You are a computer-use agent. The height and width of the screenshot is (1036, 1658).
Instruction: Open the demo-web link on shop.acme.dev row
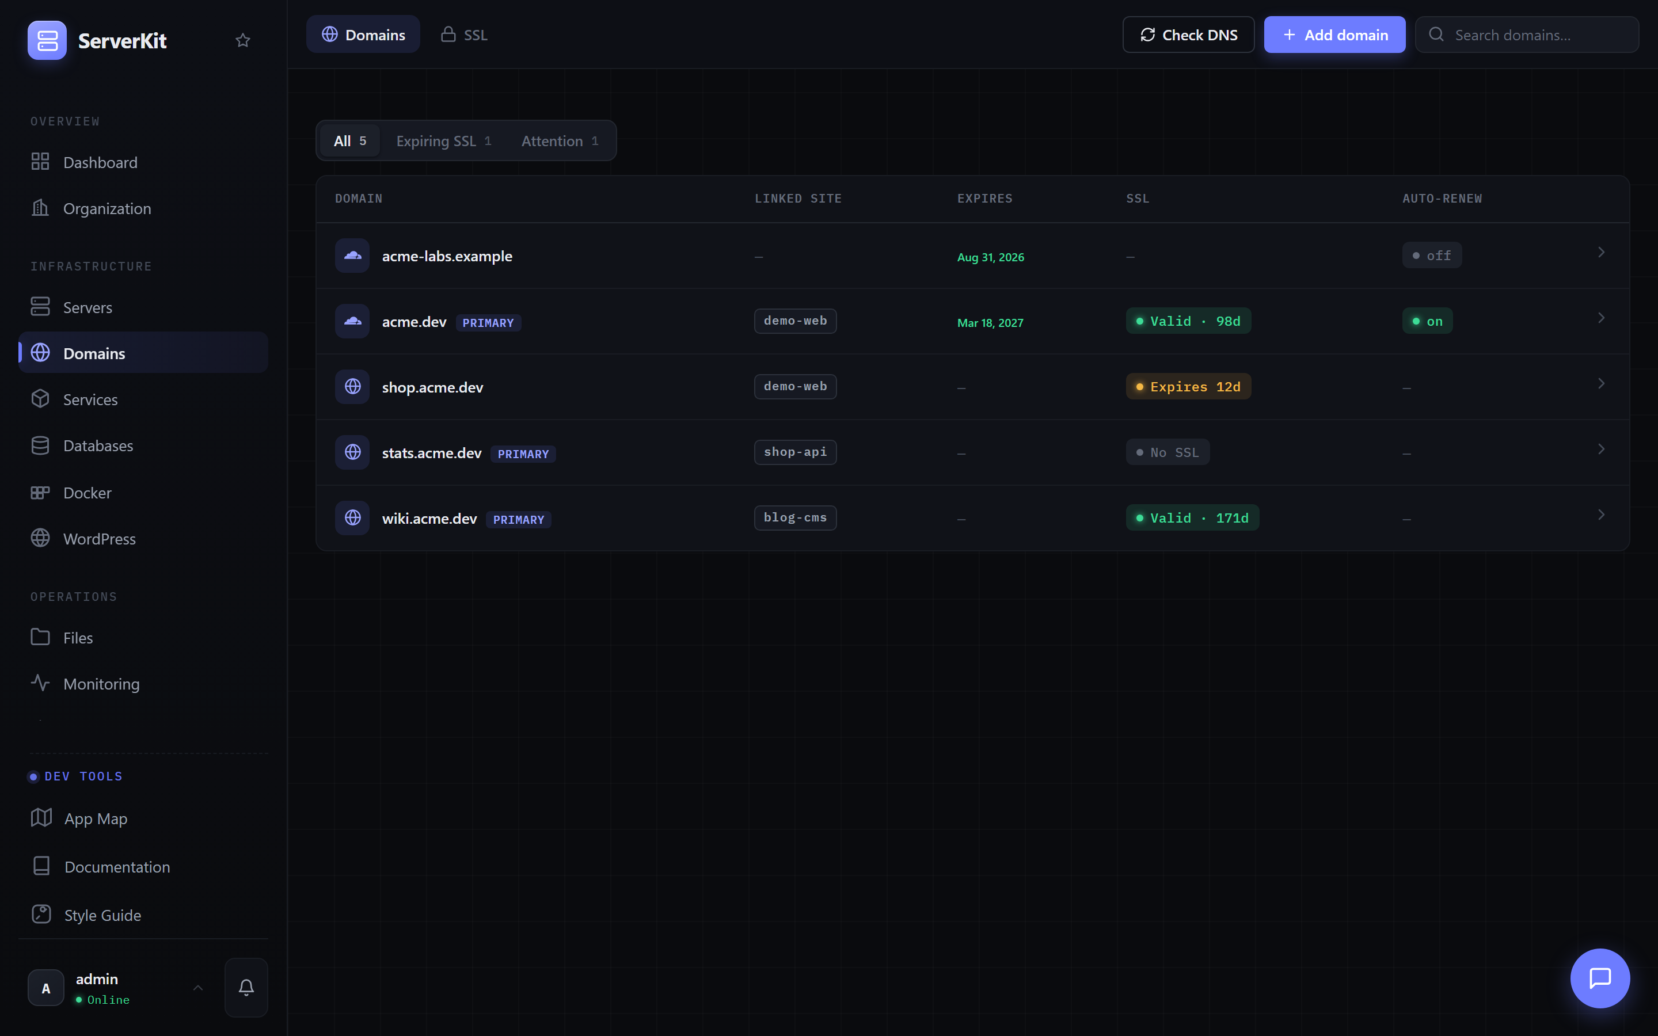pyautogui.click(x=796, y=386)
